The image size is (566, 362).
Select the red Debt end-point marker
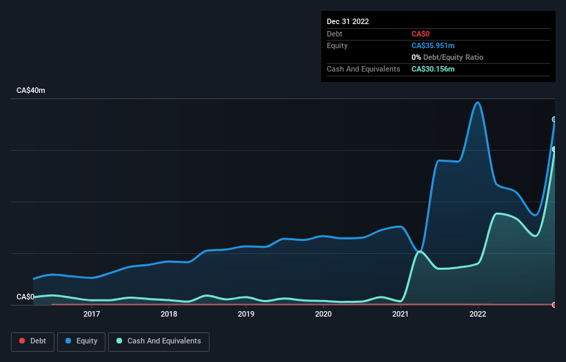(554, 305)
